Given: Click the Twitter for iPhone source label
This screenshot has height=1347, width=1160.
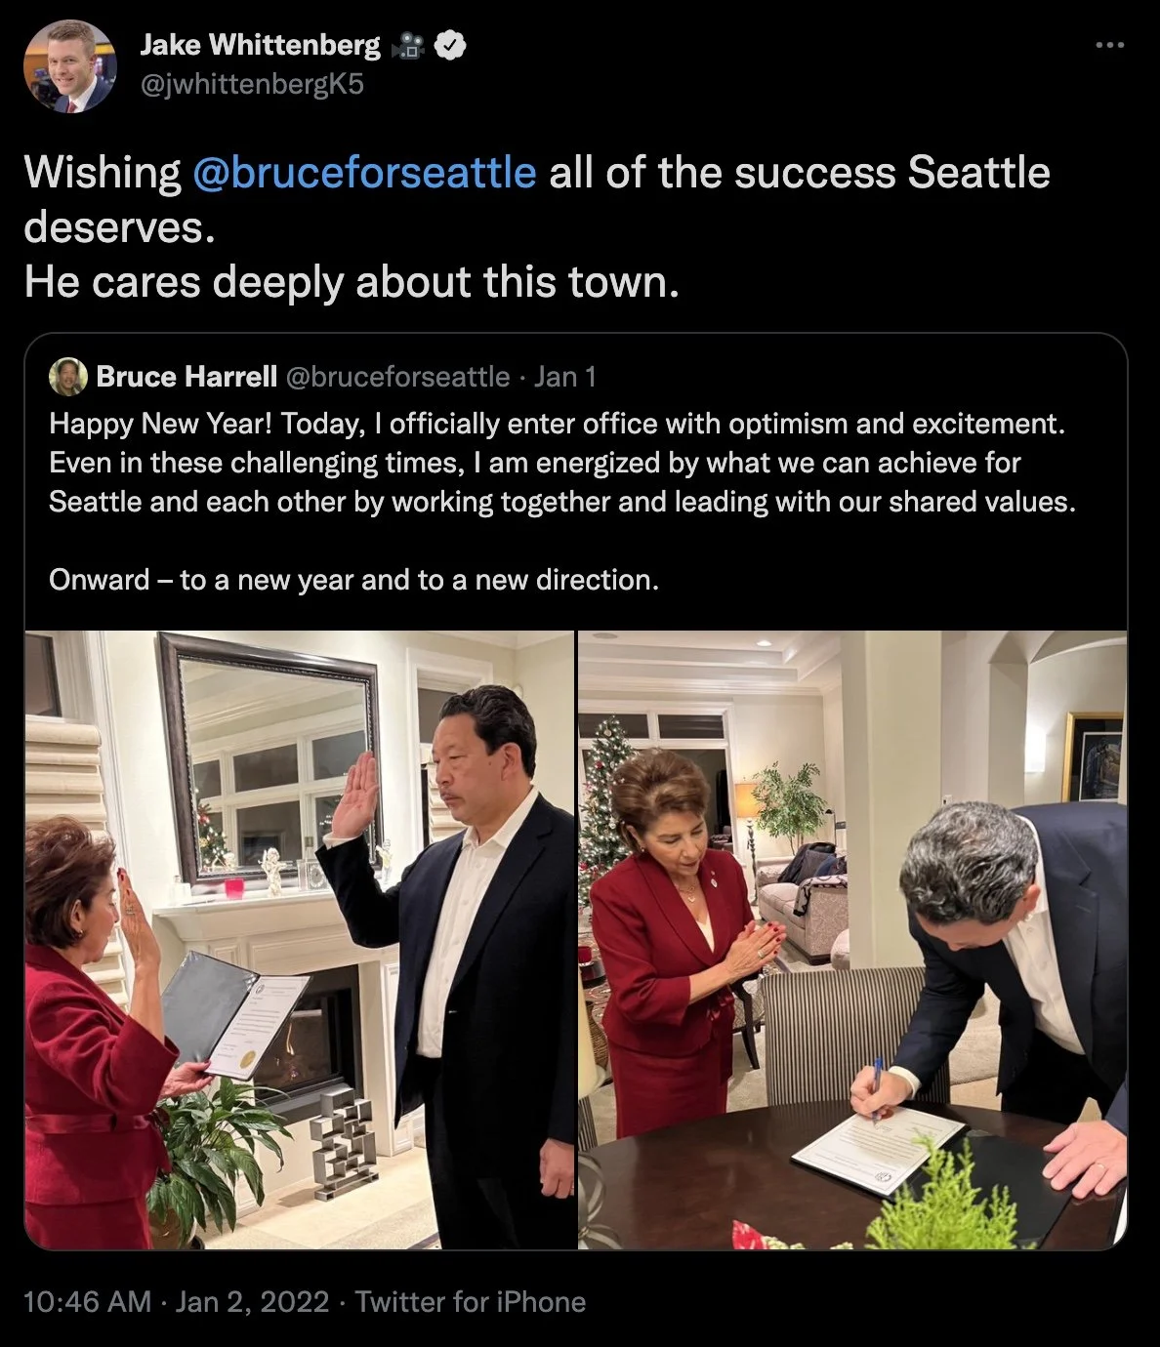Looking at the screenshot, I should tap(471, 1302).
